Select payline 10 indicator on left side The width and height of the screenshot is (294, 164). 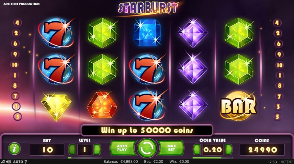click(15, 65)
